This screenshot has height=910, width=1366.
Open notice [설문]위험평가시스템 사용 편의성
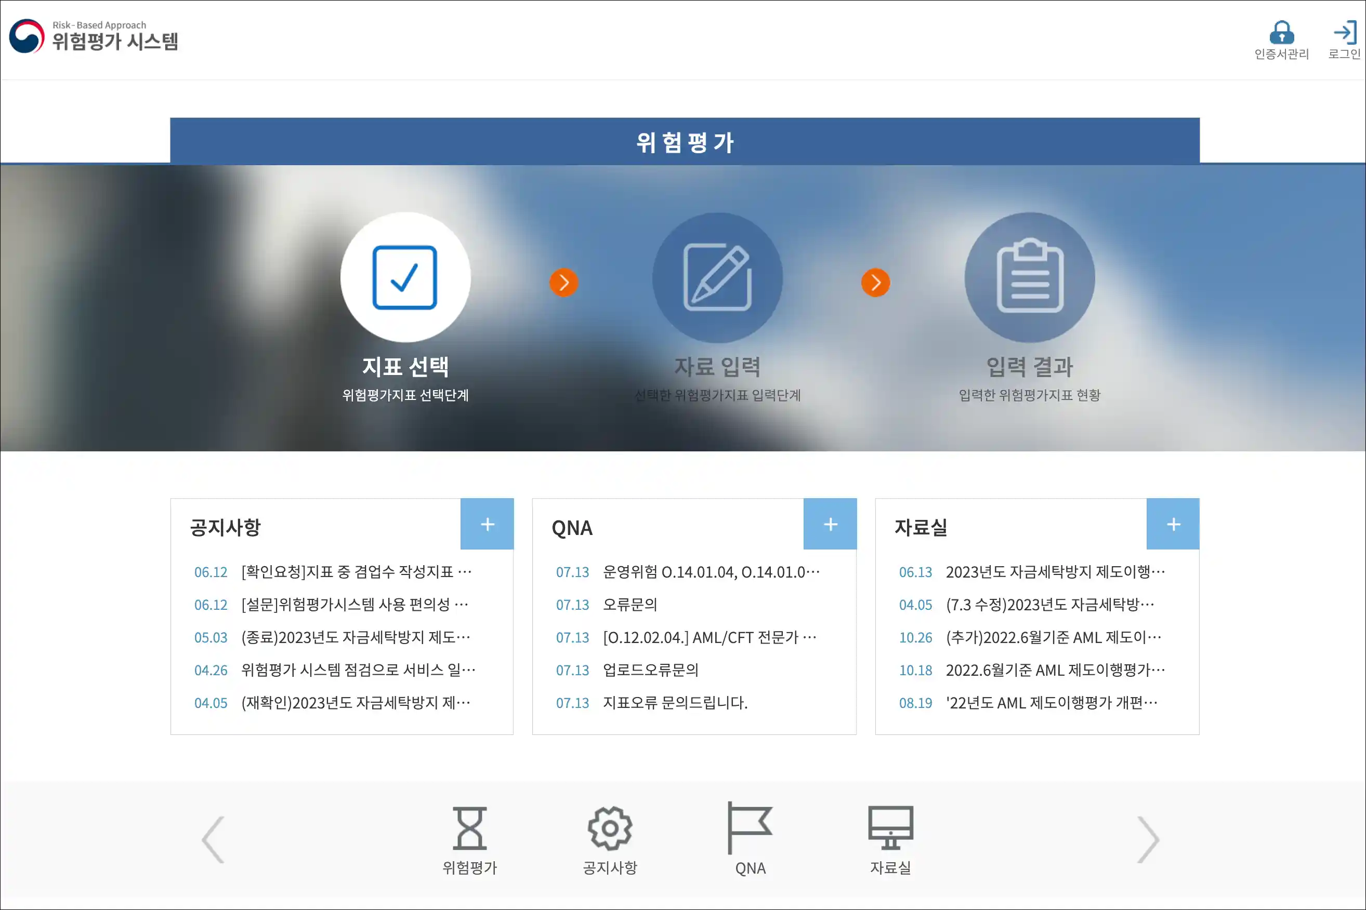354,605
